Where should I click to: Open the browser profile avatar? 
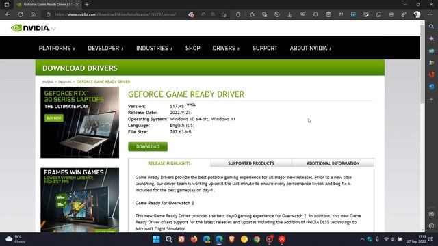pos(417,14)
